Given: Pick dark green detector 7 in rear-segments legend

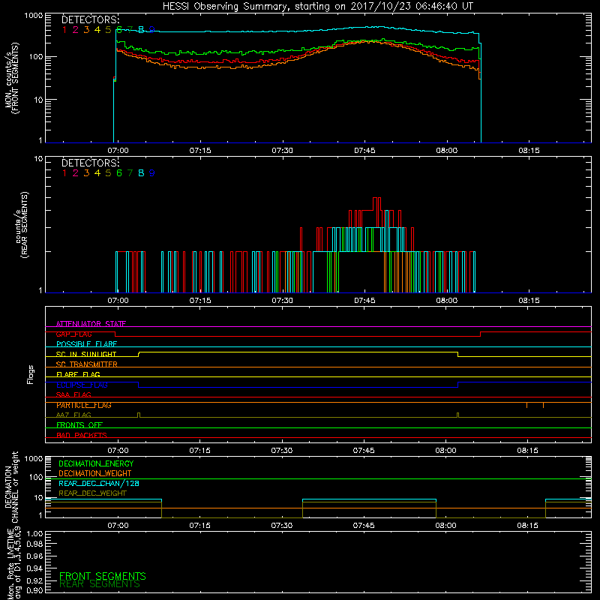Looking at the screenshot, I should [130, 173].
